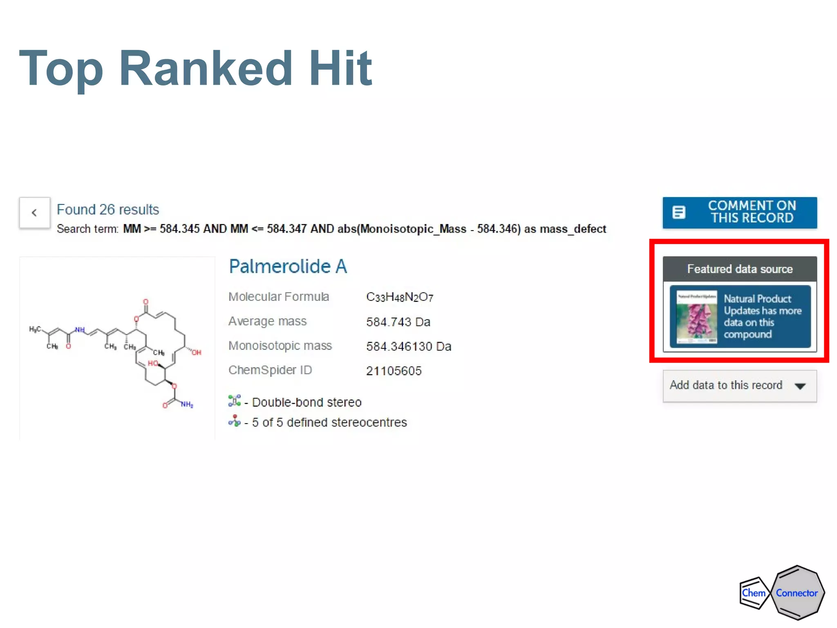Click the molecular formula C33H48N2O7
This screenshot has height=628, width=837.
(x=399, y=297)
